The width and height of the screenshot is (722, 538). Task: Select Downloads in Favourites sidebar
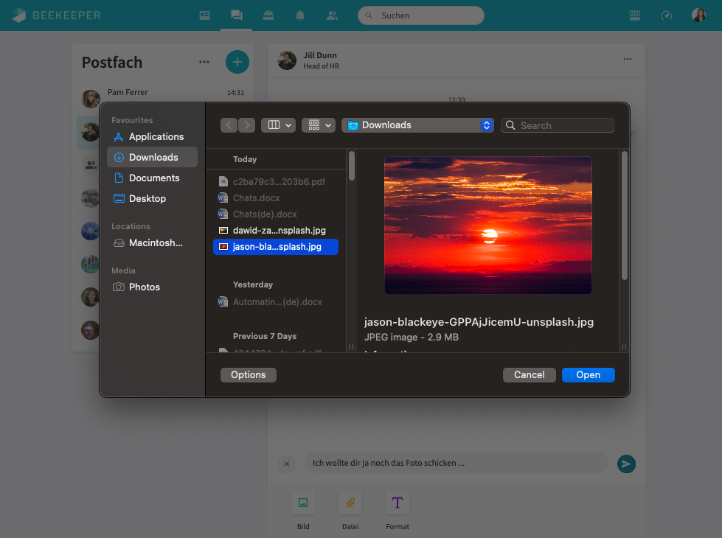pyautogui.click(x=153, y=158)
